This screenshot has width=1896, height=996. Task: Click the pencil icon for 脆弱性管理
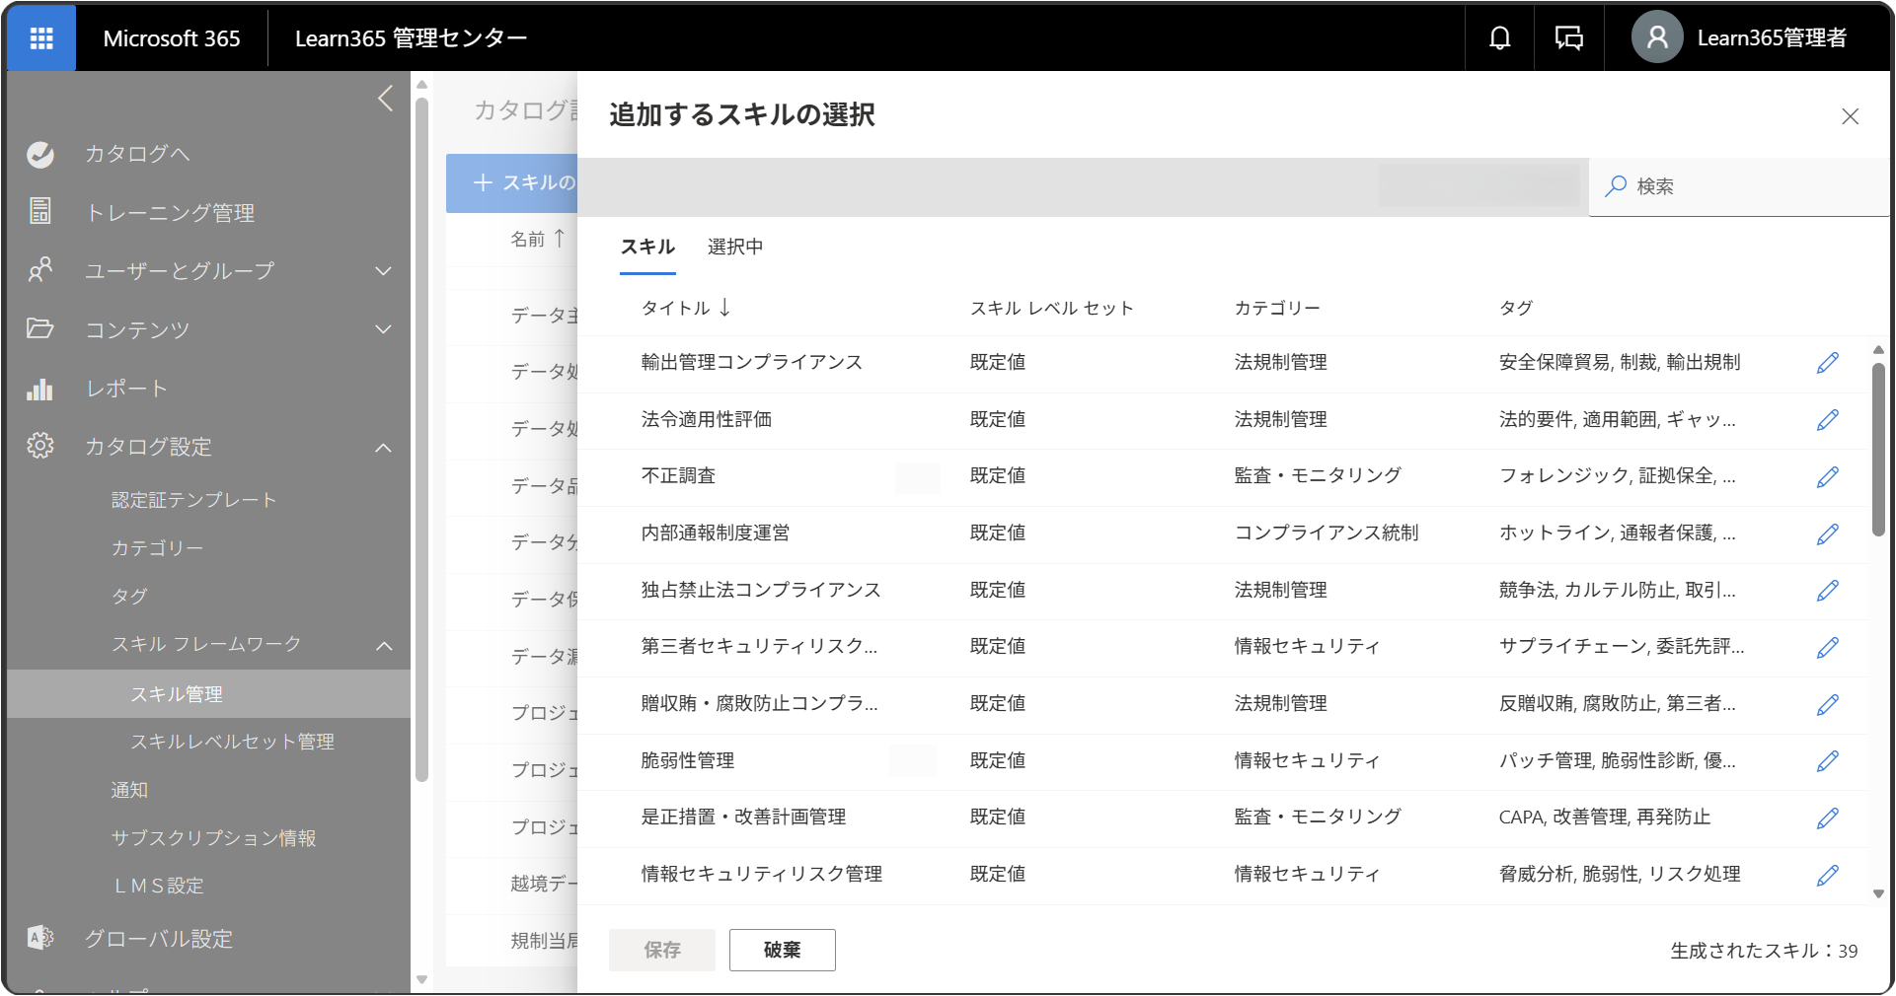(x=1827, y=761)
